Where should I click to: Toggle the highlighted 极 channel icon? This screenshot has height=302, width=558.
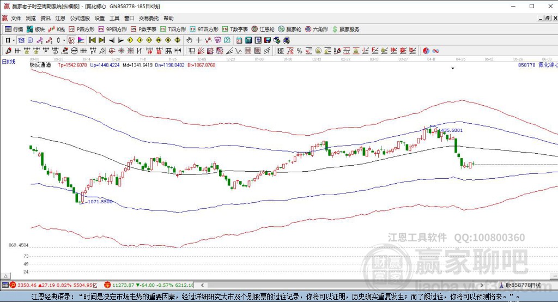[x=71, y=40]
